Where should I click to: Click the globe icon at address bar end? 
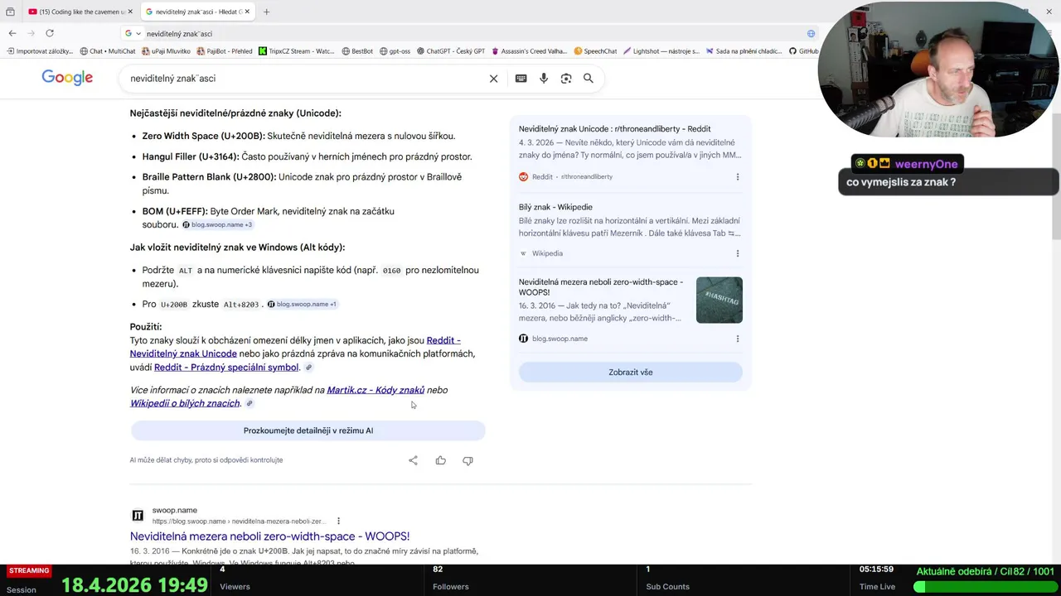(811, 33)
